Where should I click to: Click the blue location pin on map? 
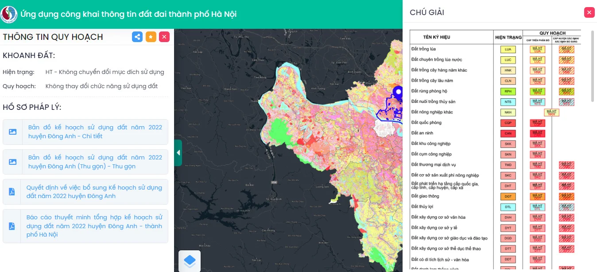[399, 93]
